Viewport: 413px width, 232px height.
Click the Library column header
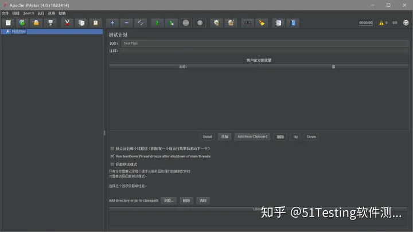point(258,209)
